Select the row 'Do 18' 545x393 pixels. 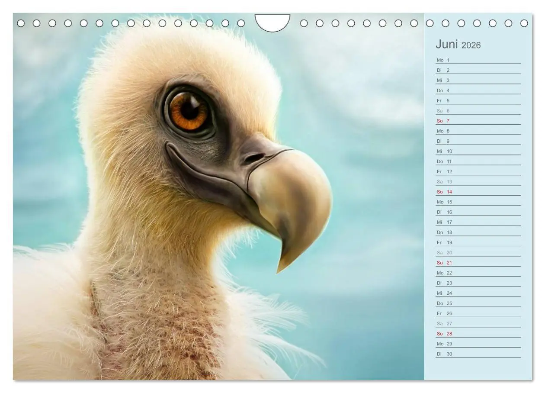click(x=478, y=232)
